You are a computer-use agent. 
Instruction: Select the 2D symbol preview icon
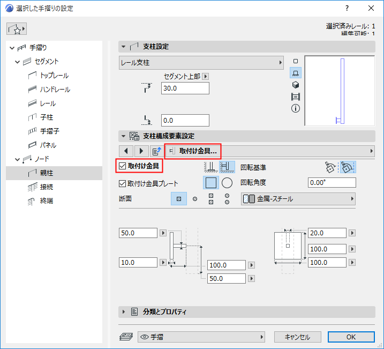(x=296, y=61)
